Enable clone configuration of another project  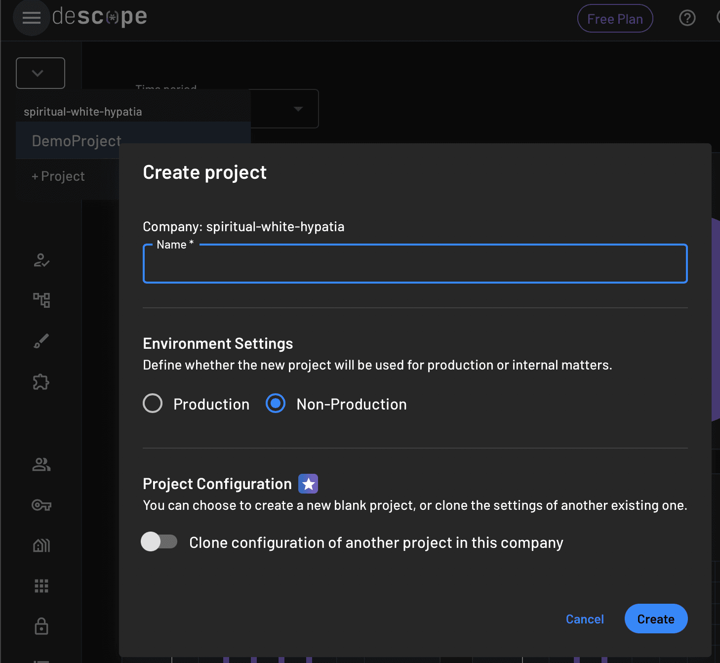pos(159,542)
